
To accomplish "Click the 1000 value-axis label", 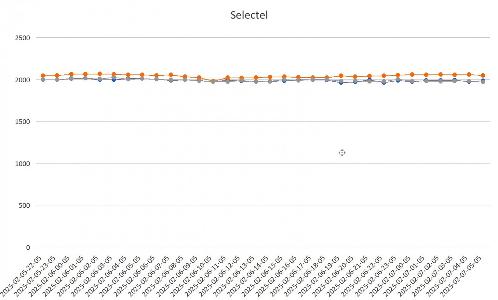I will coord(22,164).
